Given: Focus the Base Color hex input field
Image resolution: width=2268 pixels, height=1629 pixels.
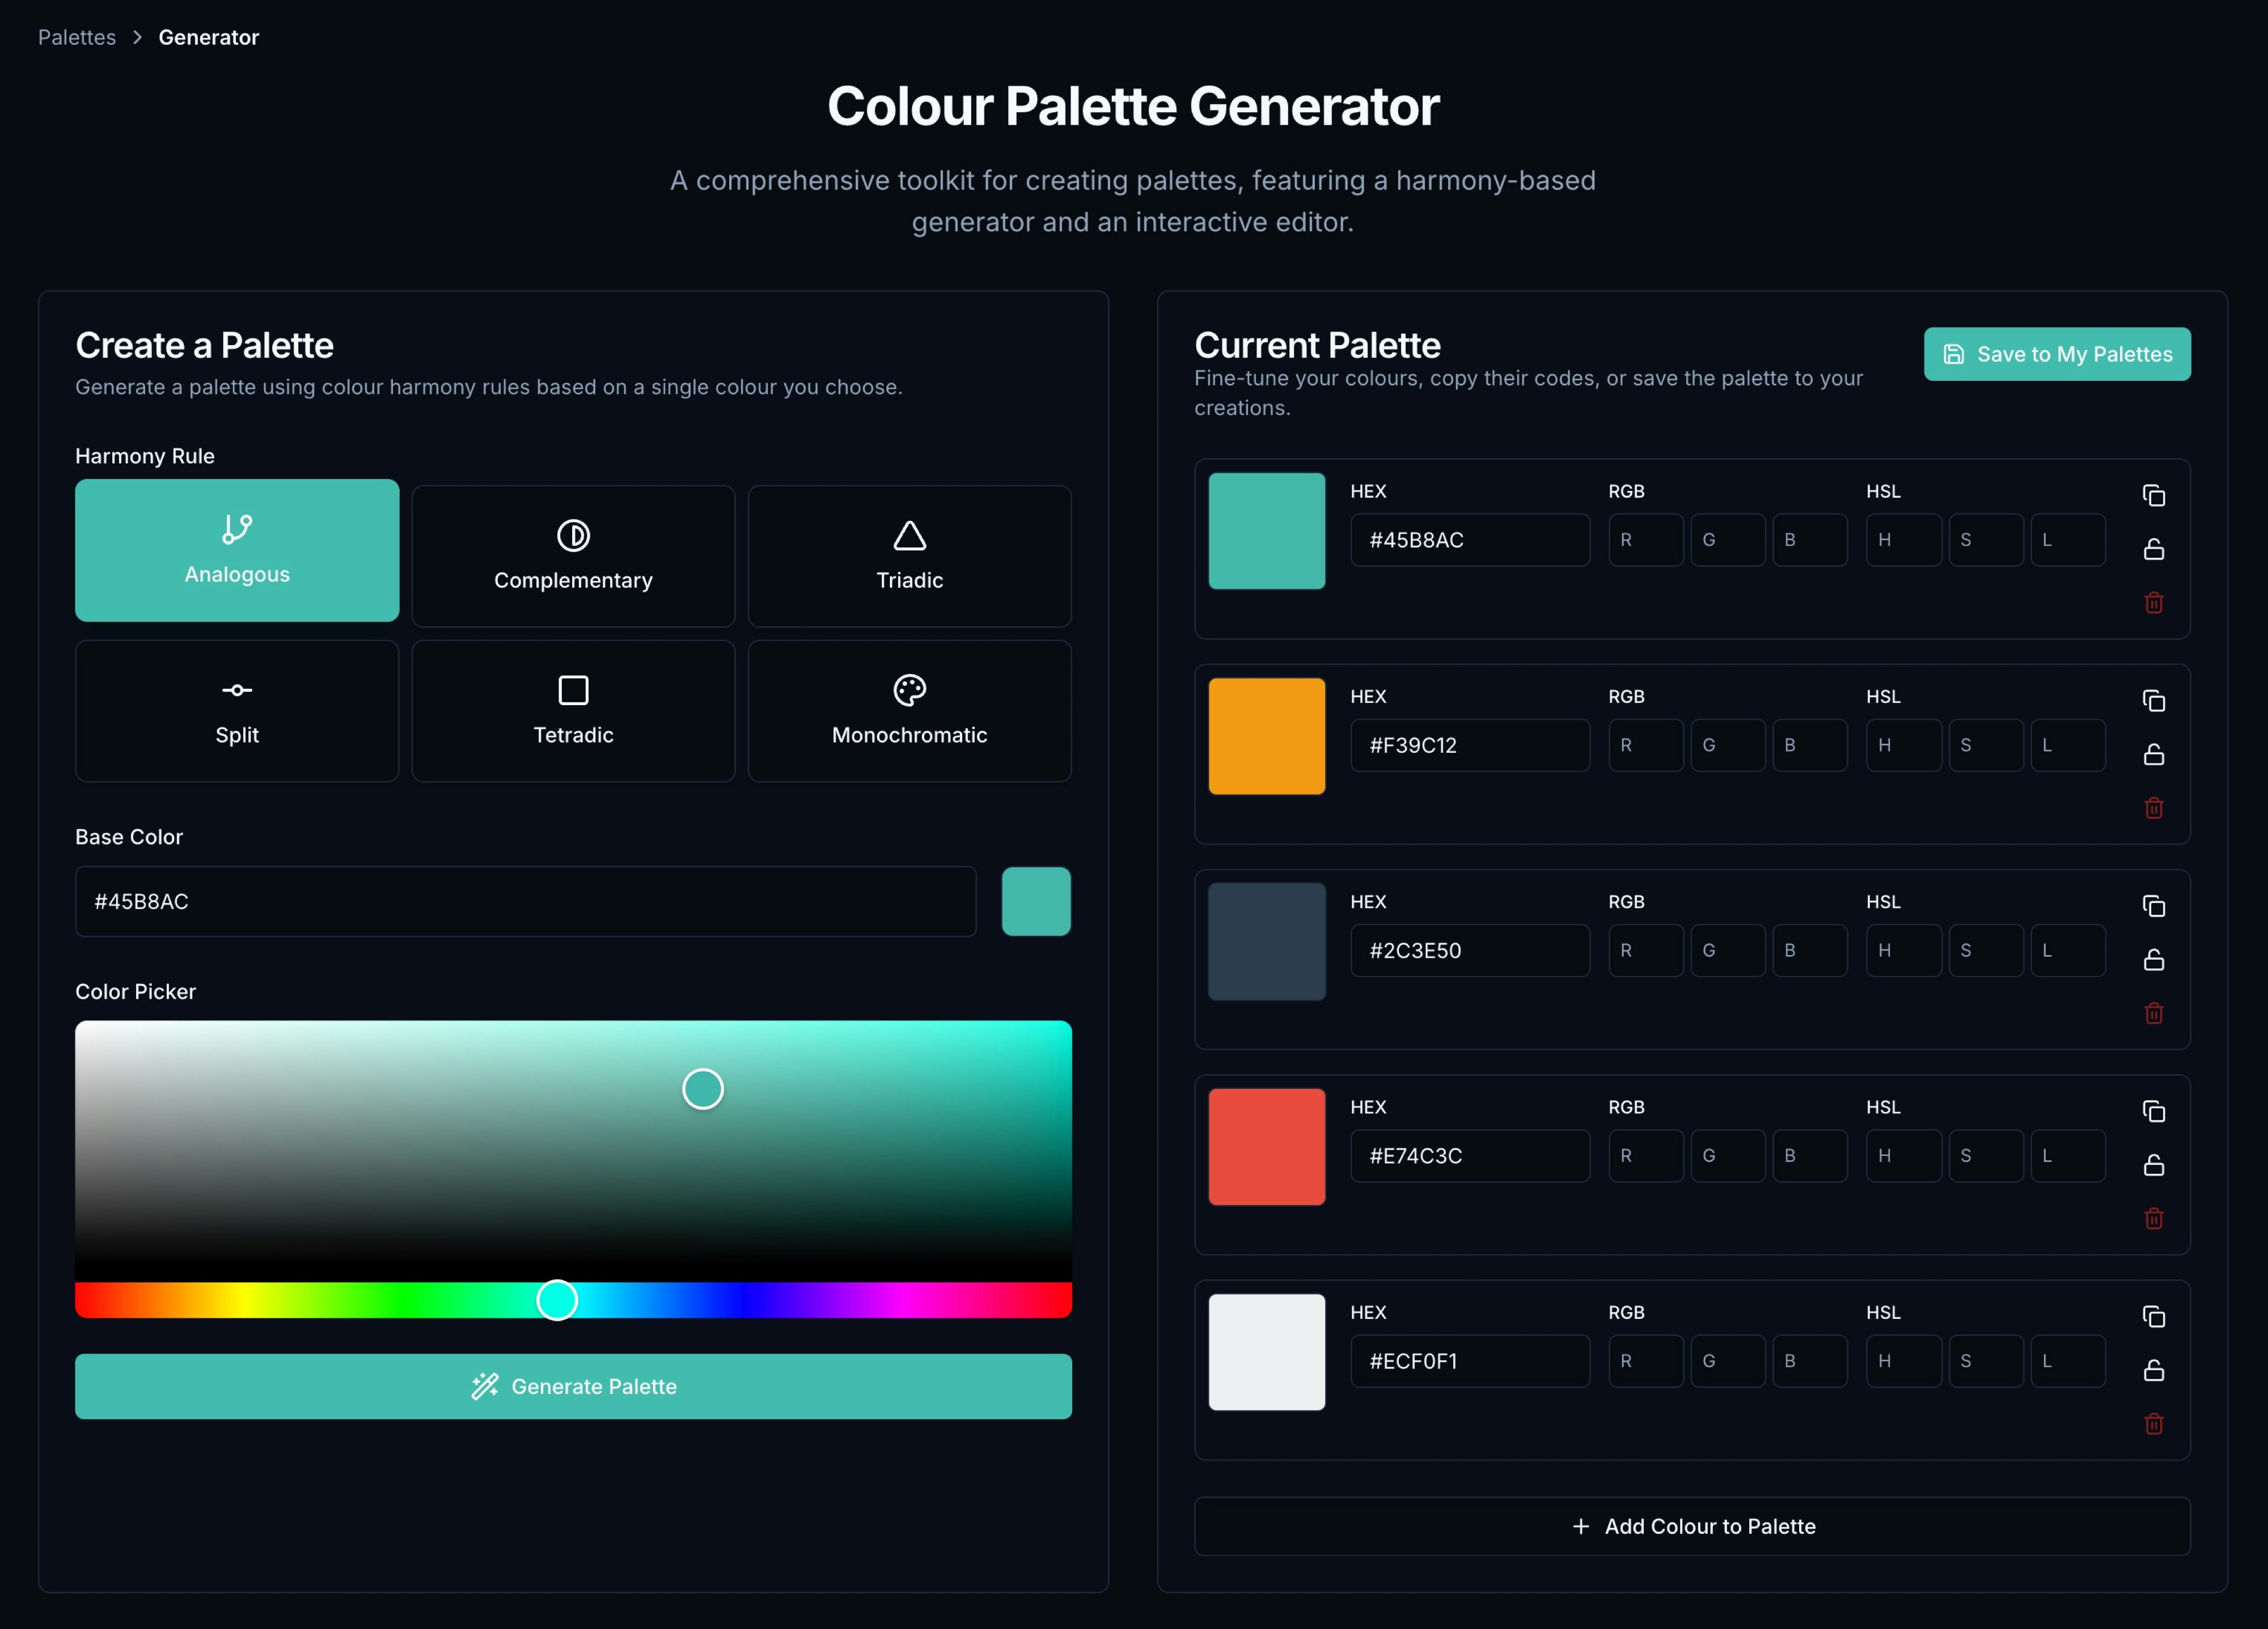Looking at the screenshot, I should pyautogui.click(x=525, y=901).
